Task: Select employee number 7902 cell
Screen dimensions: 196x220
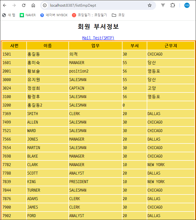Action: pos(14,216)
